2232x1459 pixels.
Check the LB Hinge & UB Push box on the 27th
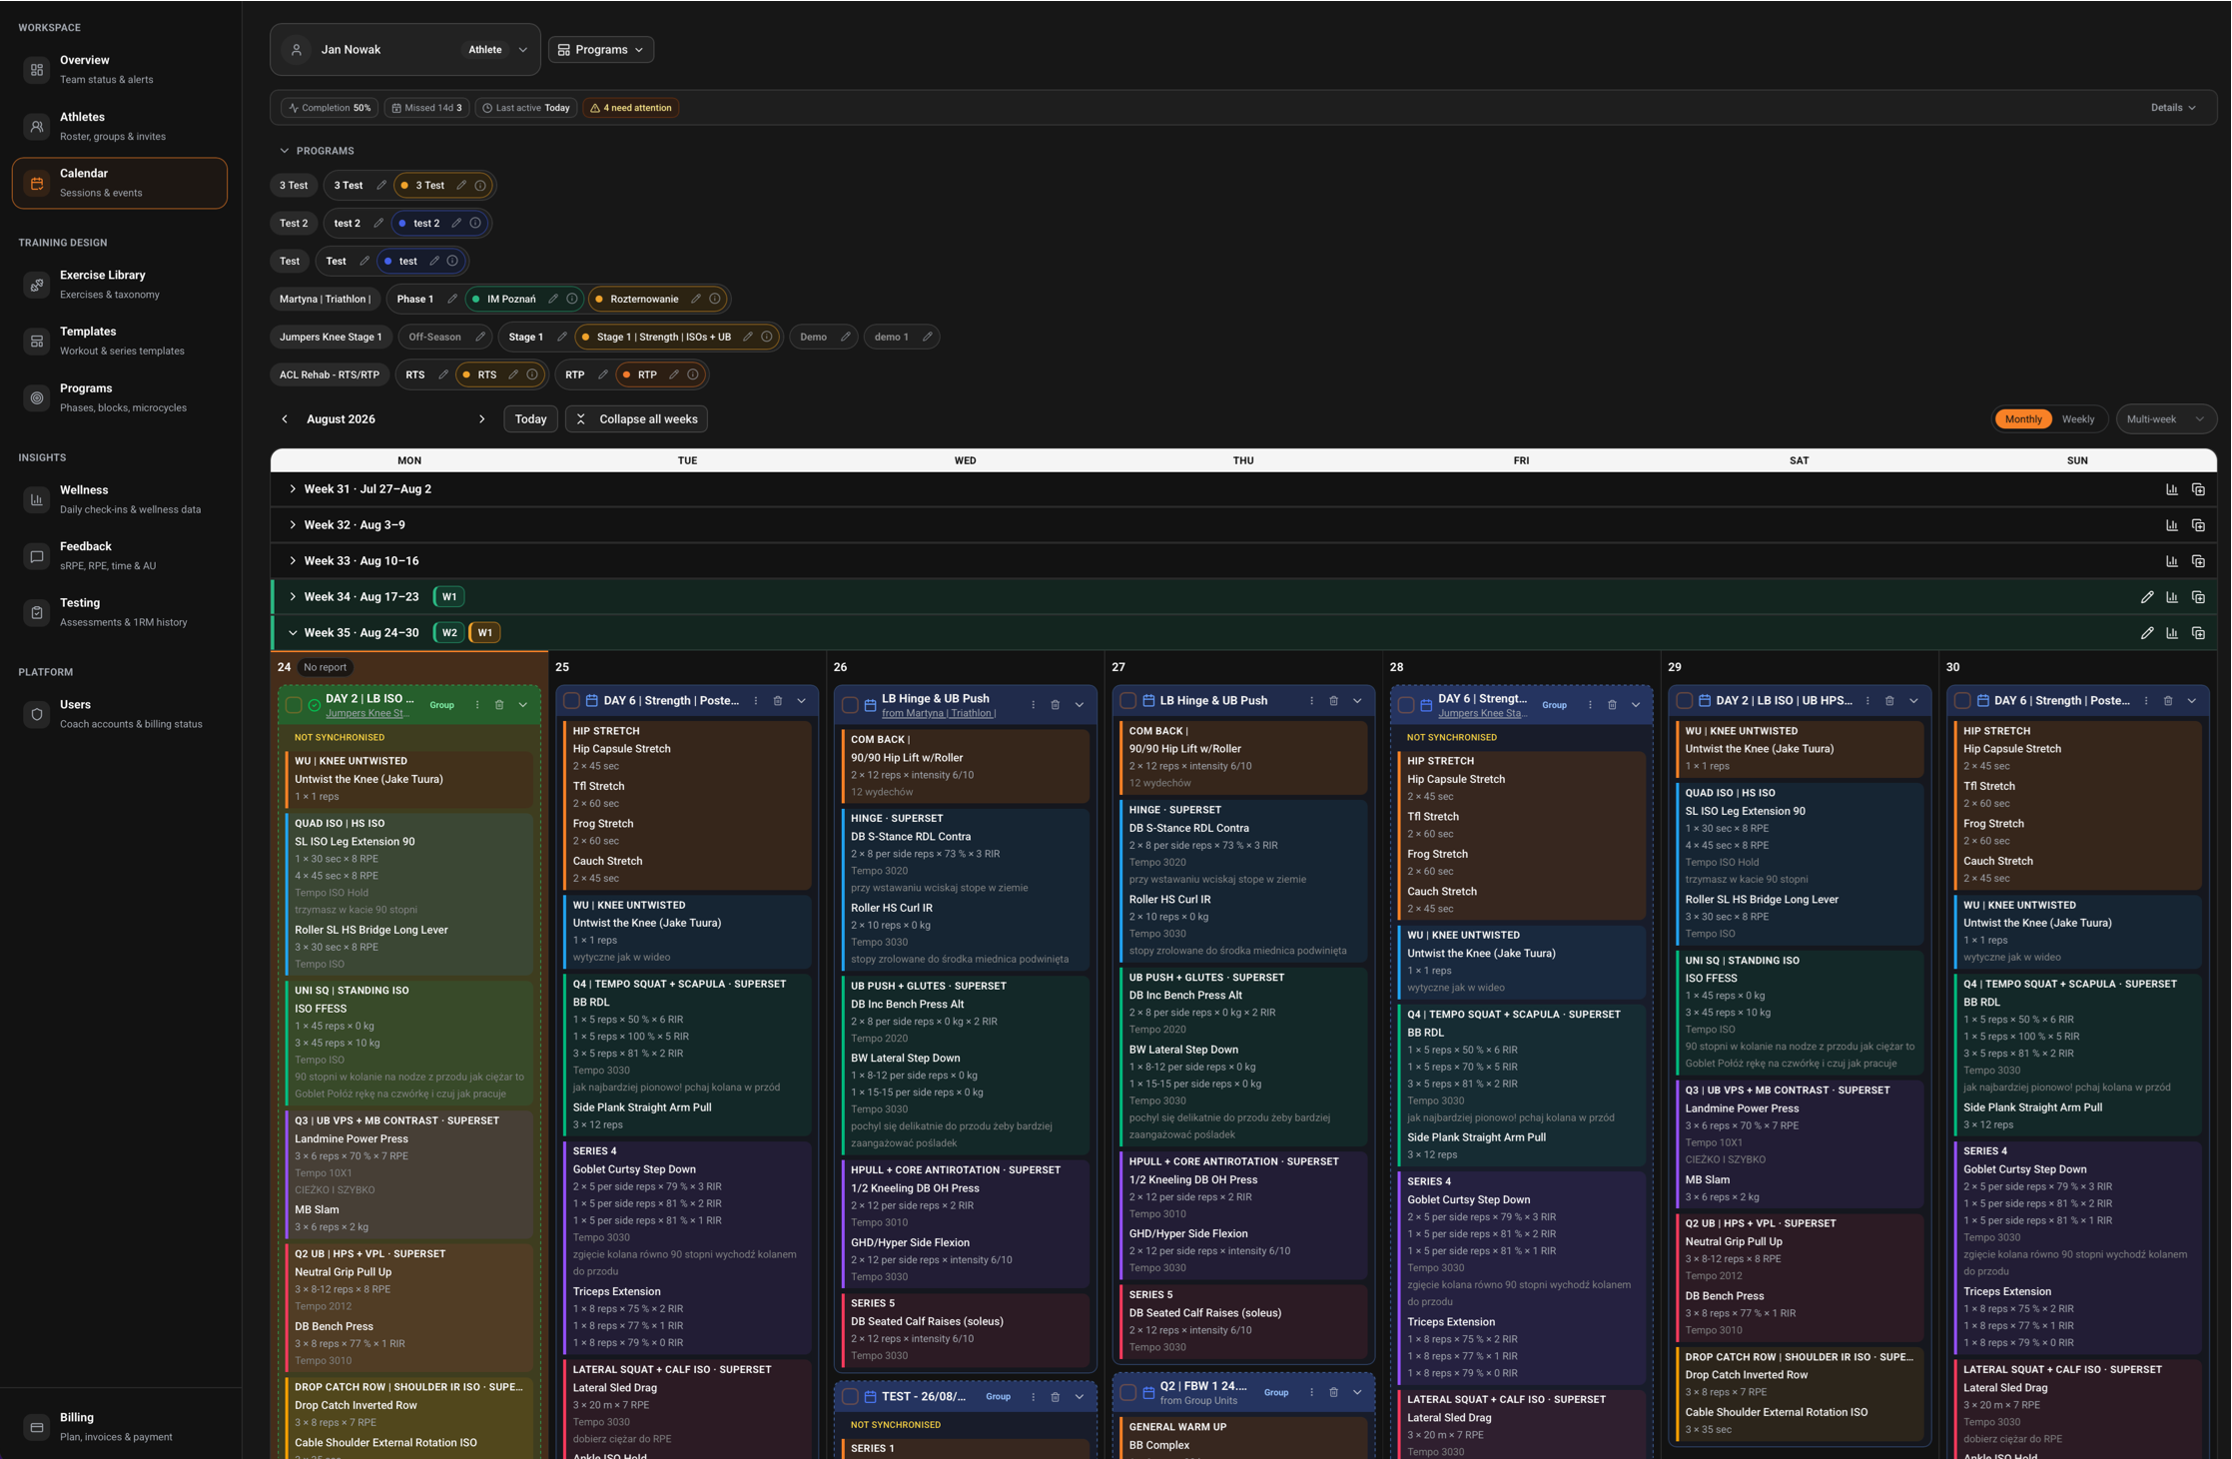[x=1128, y=701]
